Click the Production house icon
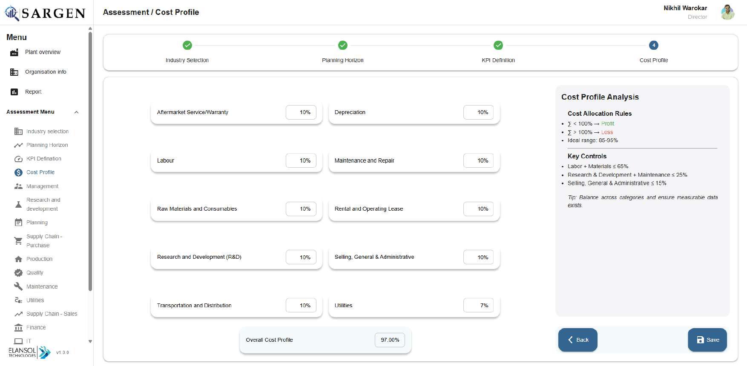The height and width of the screenshot is (366, 747). 18,259
